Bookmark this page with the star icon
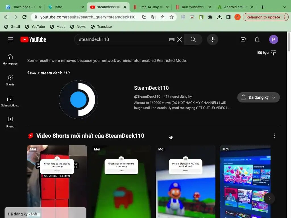 point(171,17)
